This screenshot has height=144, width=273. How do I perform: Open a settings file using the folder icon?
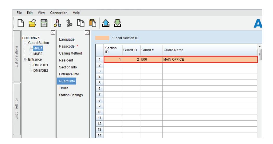point(32,23)
